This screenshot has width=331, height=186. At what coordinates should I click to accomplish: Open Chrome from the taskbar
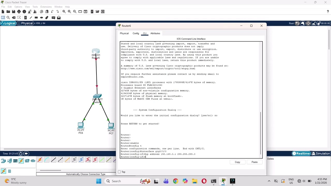point(176,181)
